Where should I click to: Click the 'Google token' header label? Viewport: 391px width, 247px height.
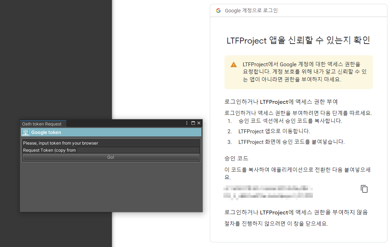pos(46,132)
